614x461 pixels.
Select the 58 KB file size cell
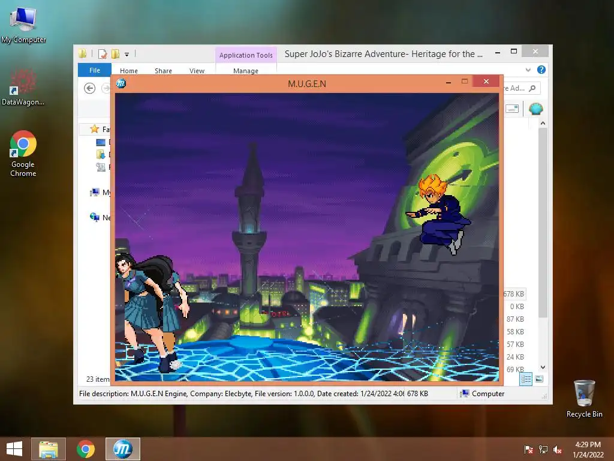(515, 331)
